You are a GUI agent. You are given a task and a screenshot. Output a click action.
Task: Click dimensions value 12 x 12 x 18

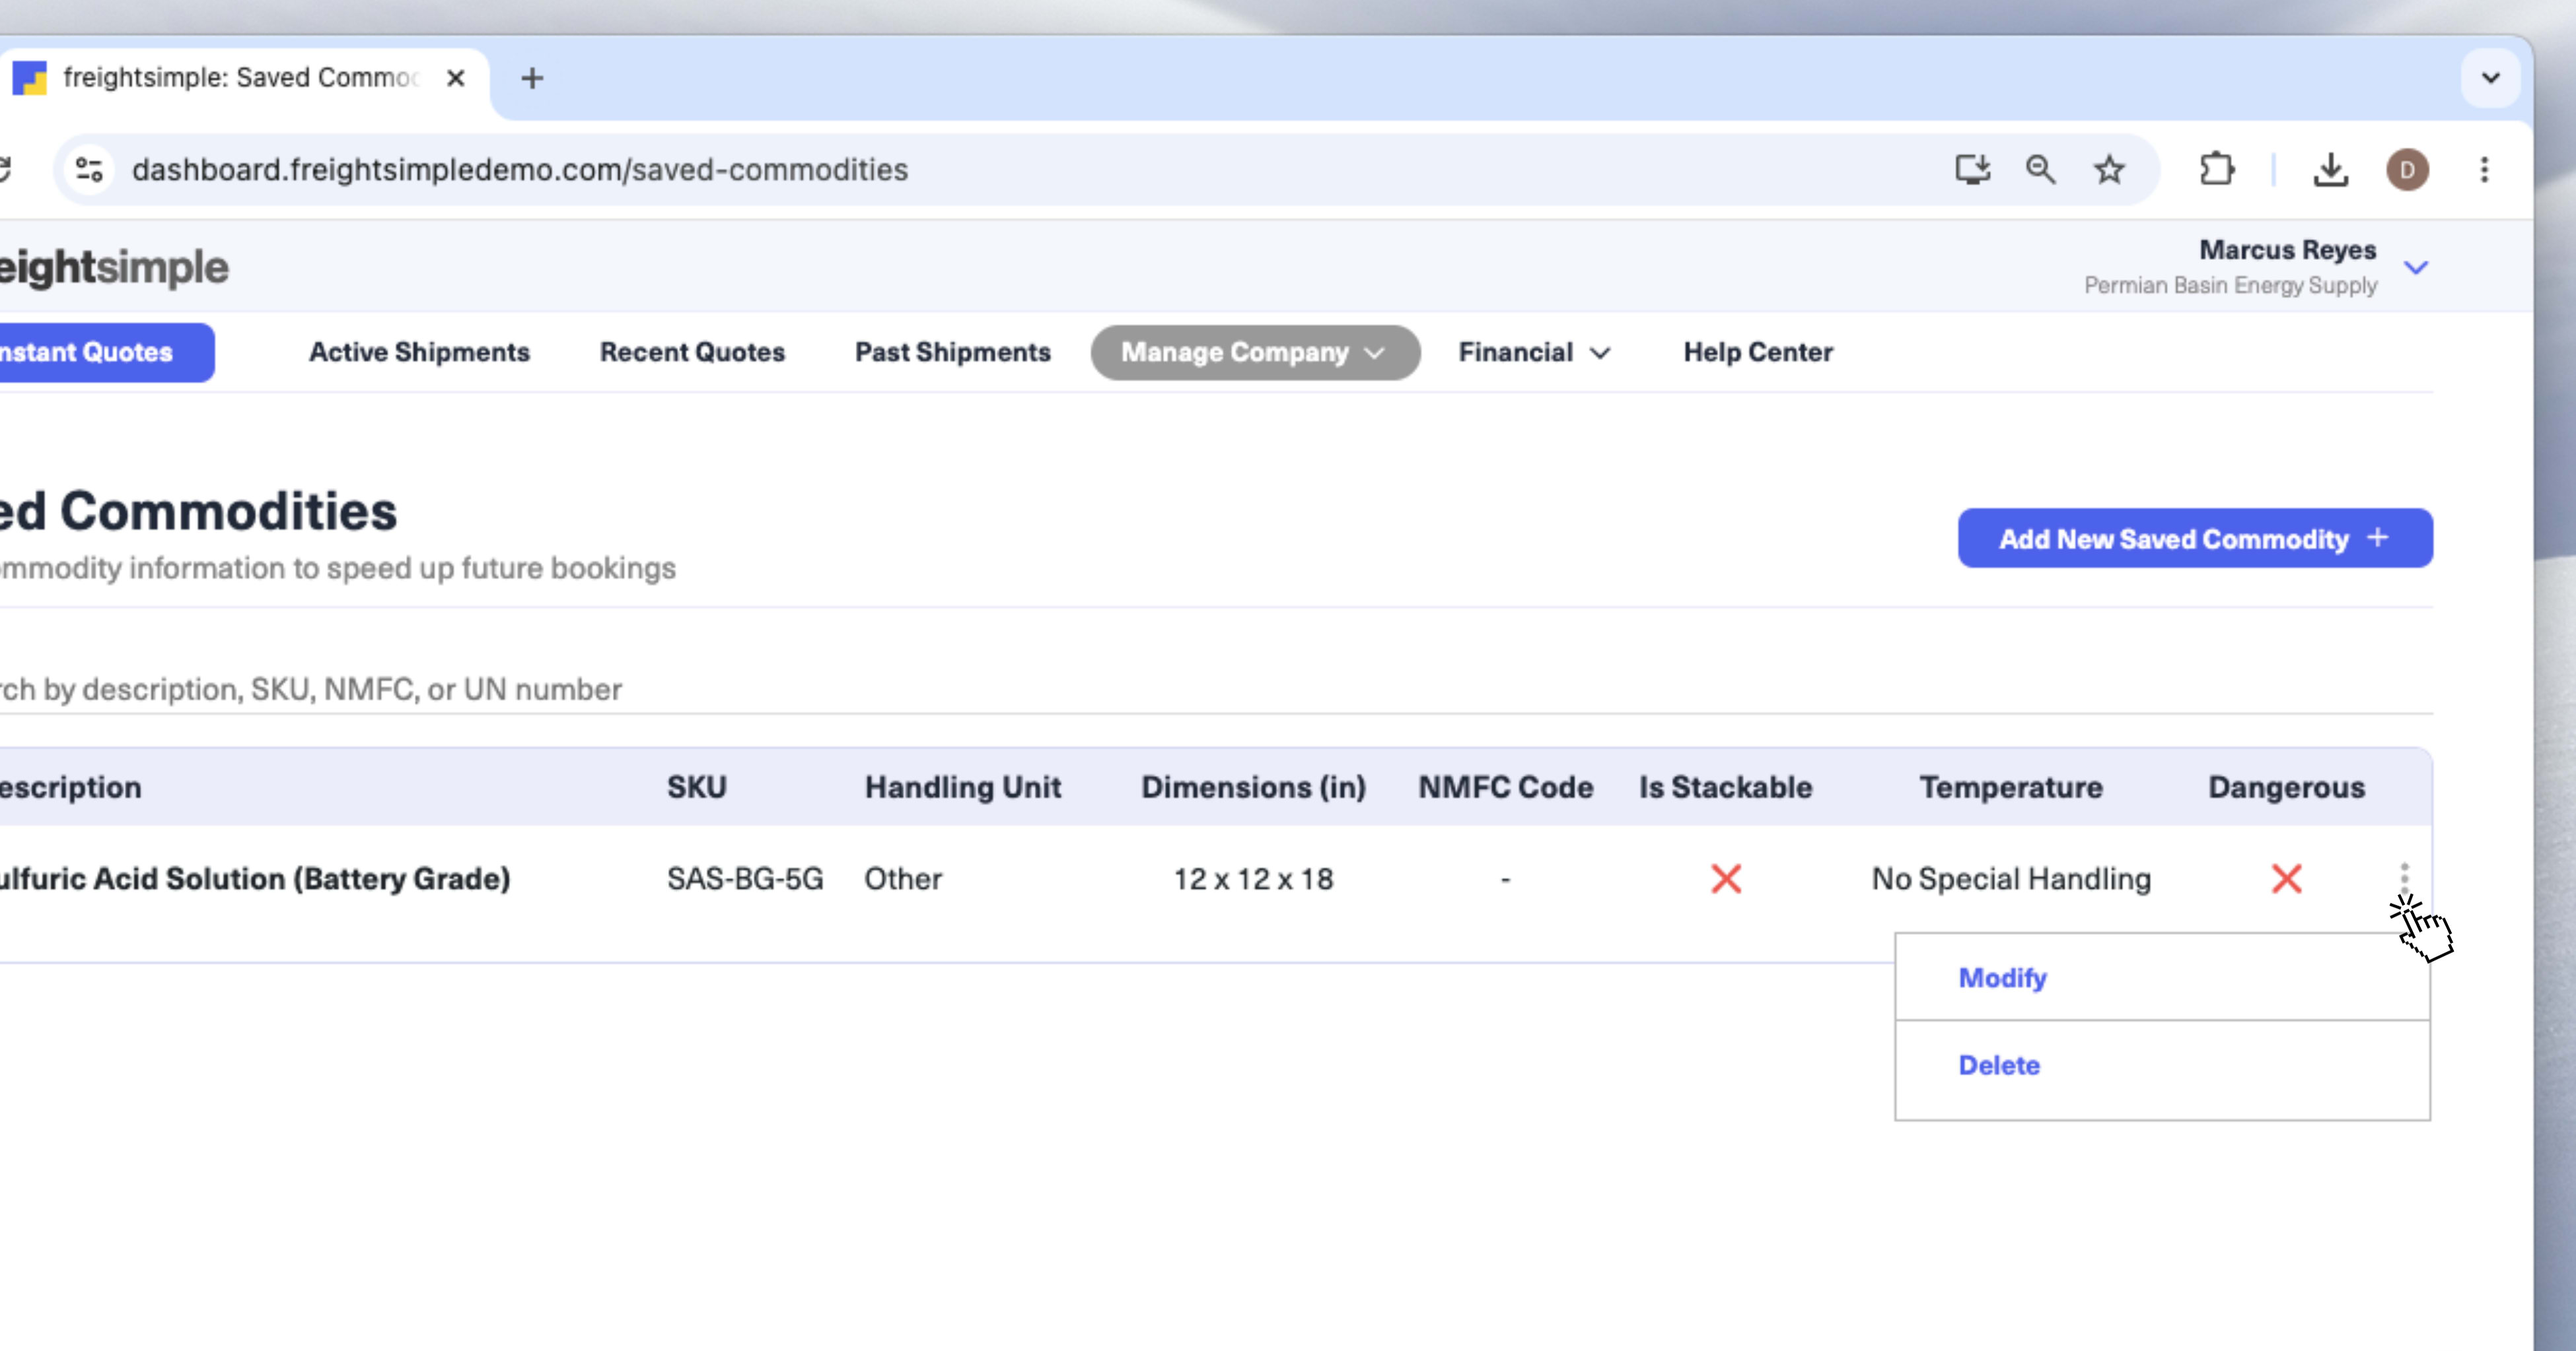pos(1253,879)
